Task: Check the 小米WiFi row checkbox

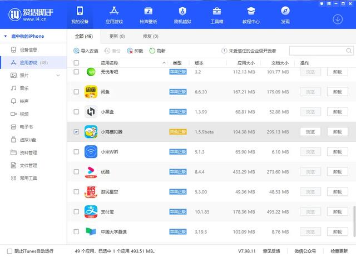Action: (x=76, y=152)
